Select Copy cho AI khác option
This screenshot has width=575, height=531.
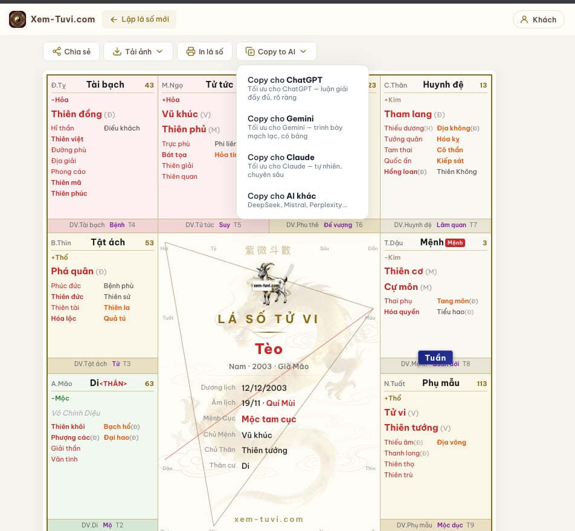coord(302,200)
